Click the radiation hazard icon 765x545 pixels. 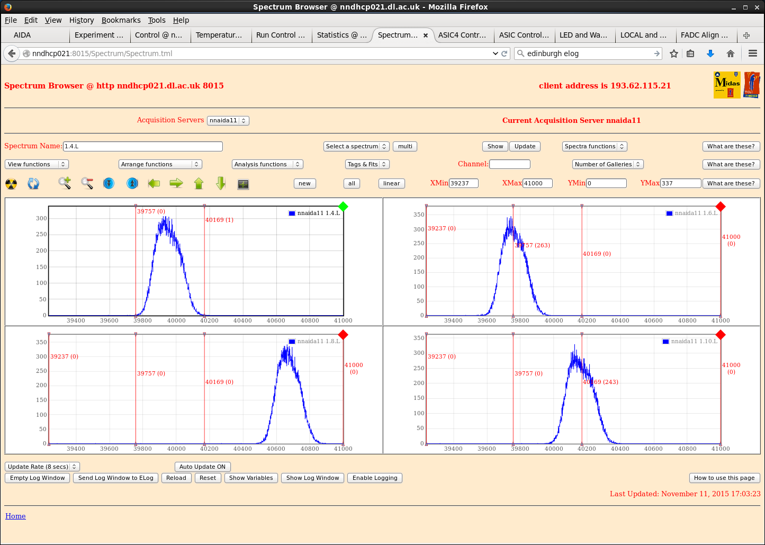11,184
